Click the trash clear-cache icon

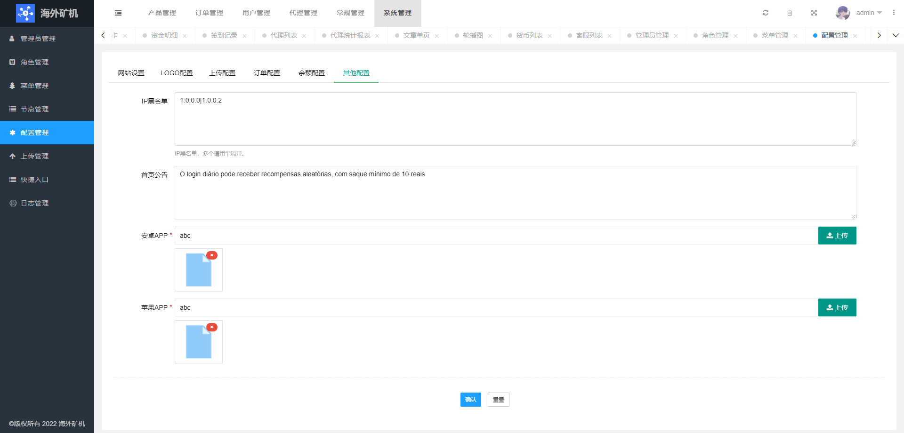click(x=790, y=13)
